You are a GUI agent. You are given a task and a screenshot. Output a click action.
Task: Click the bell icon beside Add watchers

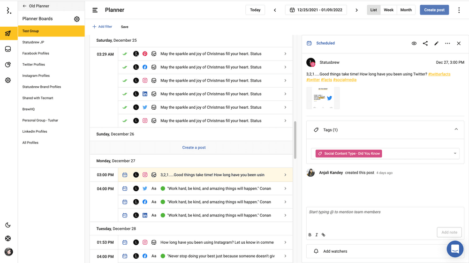pyautogui.click(x=316, y=251)
